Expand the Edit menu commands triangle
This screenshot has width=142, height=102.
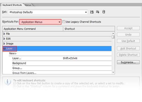pyautogui.click(x=4, y=39)
